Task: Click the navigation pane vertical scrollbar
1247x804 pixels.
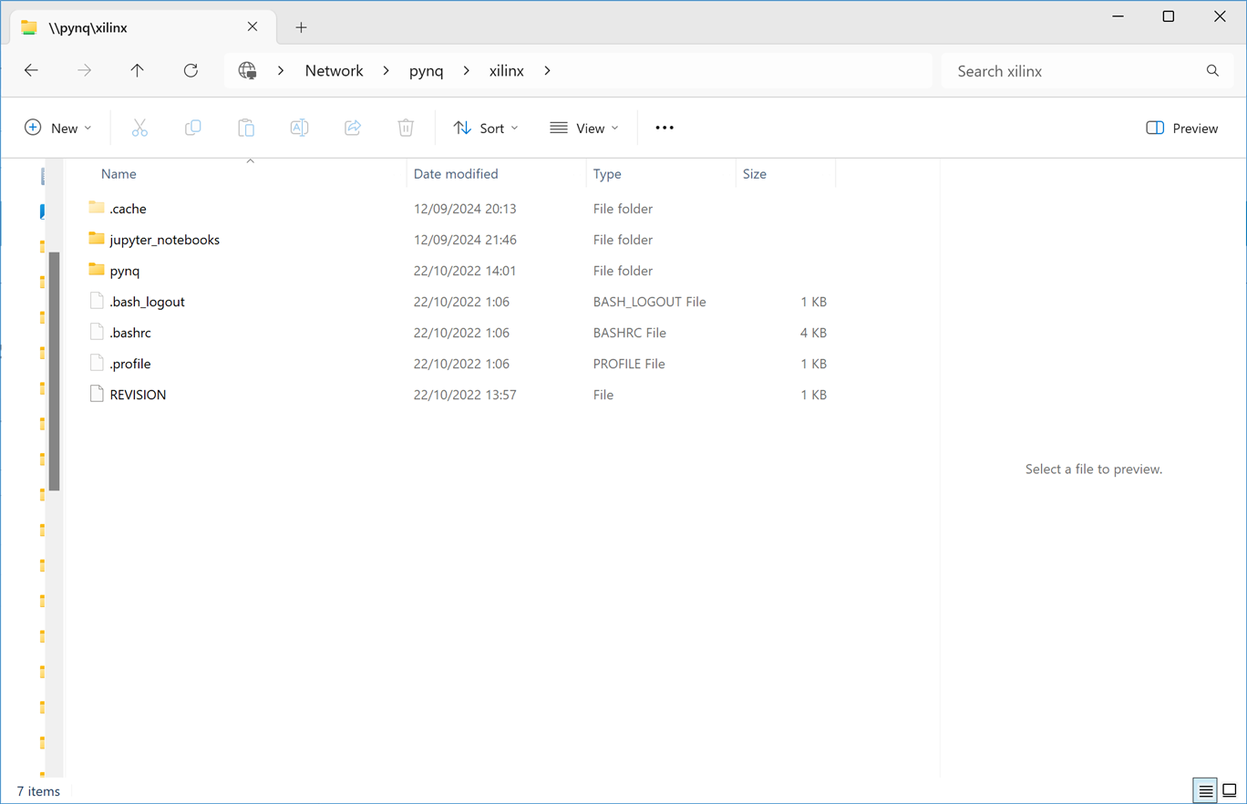Action: tap(54, 371)
